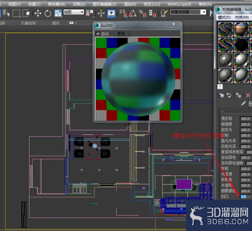Activate the Select and Scale tool

[58, 13]
